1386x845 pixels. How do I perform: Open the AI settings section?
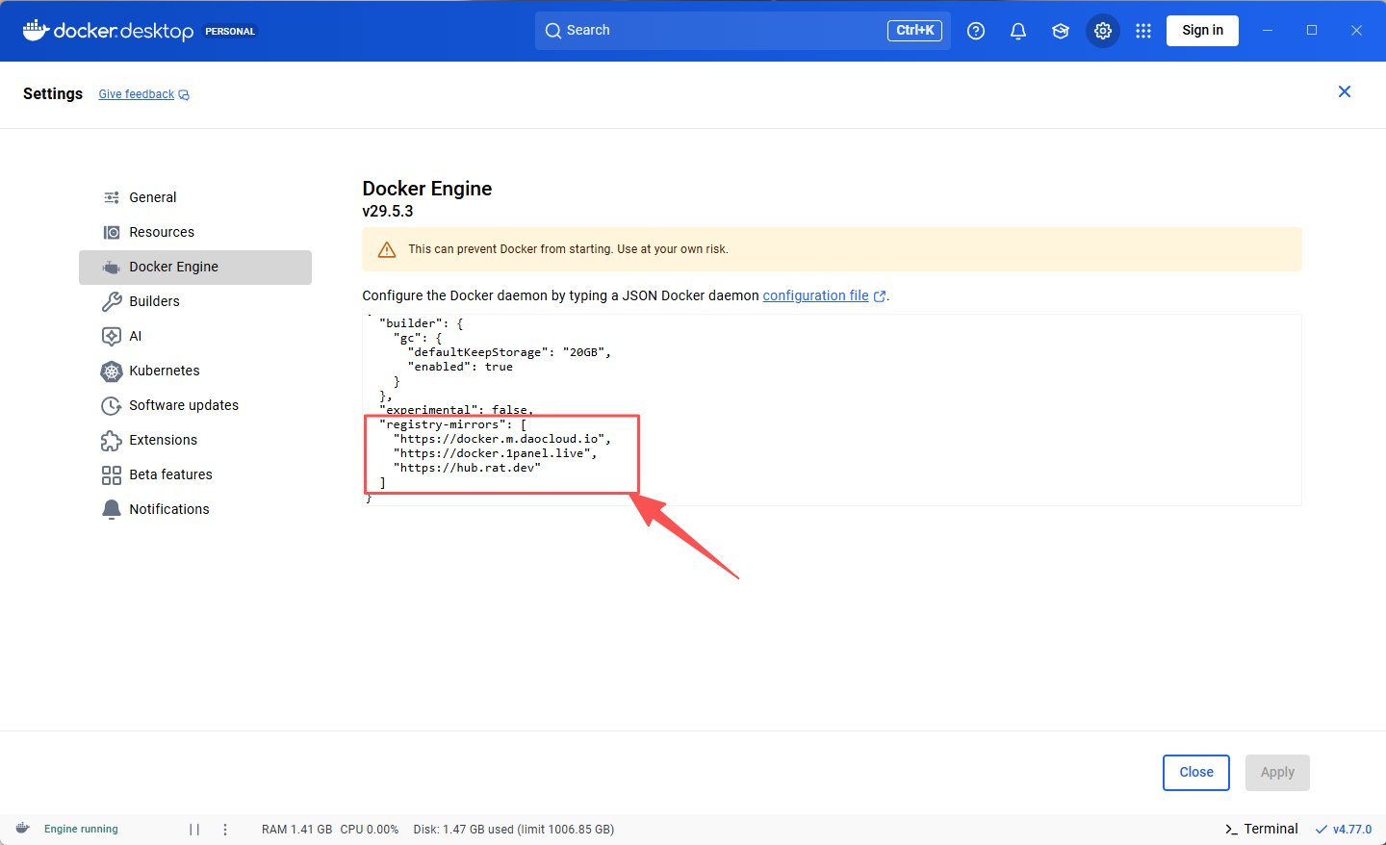tap(195, 336)
